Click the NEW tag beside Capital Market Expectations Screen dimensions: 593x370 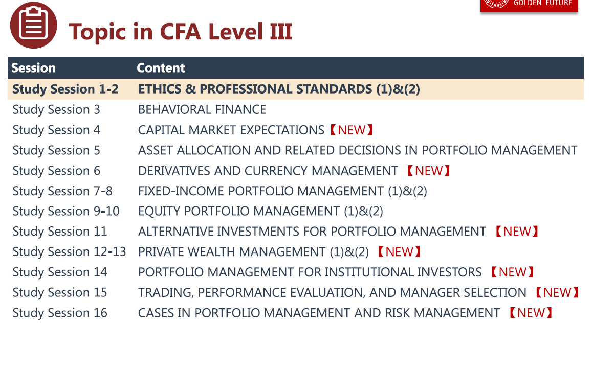coord(352,130)
